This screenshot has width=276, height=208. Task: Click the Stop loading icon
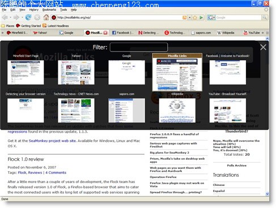click(37, 18)
